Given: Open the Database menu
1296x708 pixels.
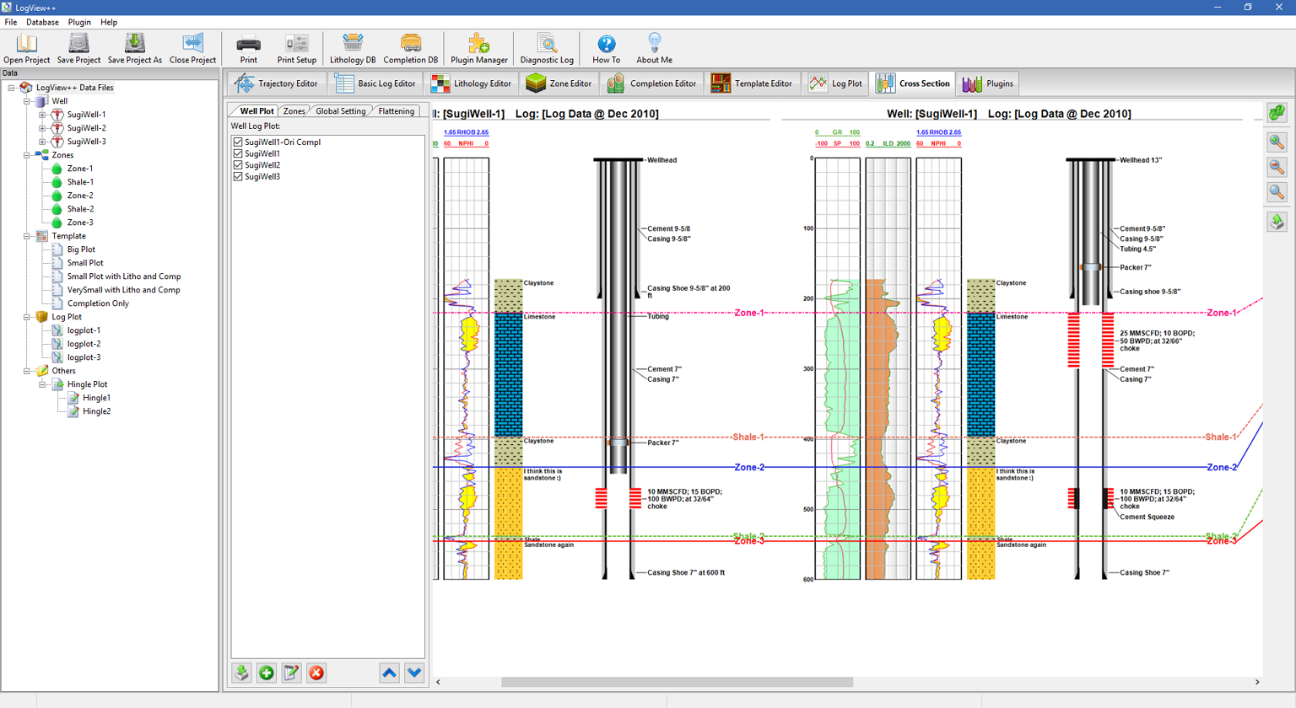Looking at the screenshot, I should pyautogui.click(x=42, y=22).
